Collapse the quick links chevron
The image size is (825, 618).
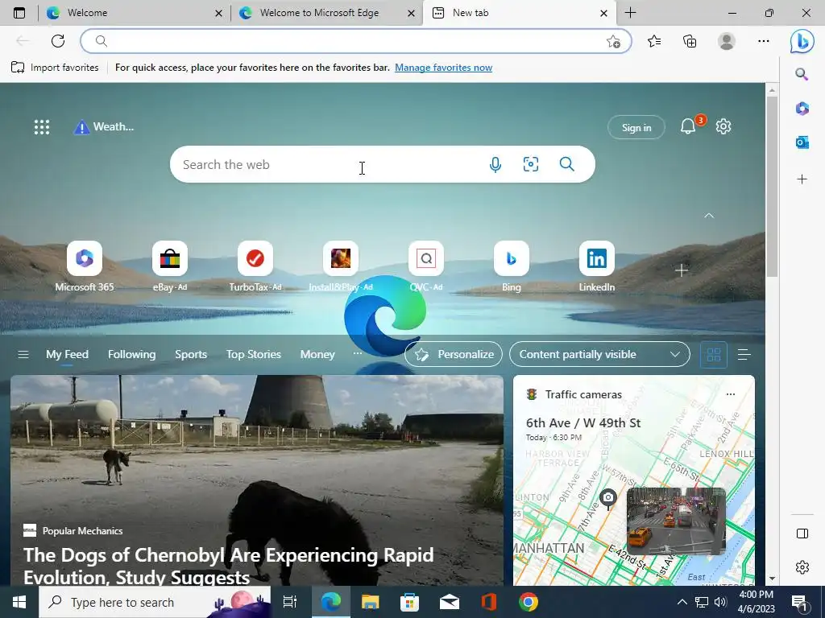[709, 216]
